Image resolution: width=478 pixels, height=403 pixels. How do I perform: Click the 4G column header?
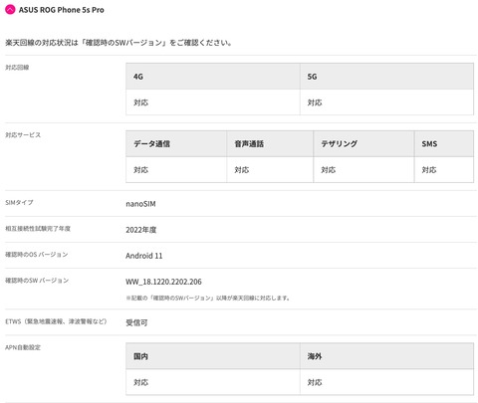213,77
